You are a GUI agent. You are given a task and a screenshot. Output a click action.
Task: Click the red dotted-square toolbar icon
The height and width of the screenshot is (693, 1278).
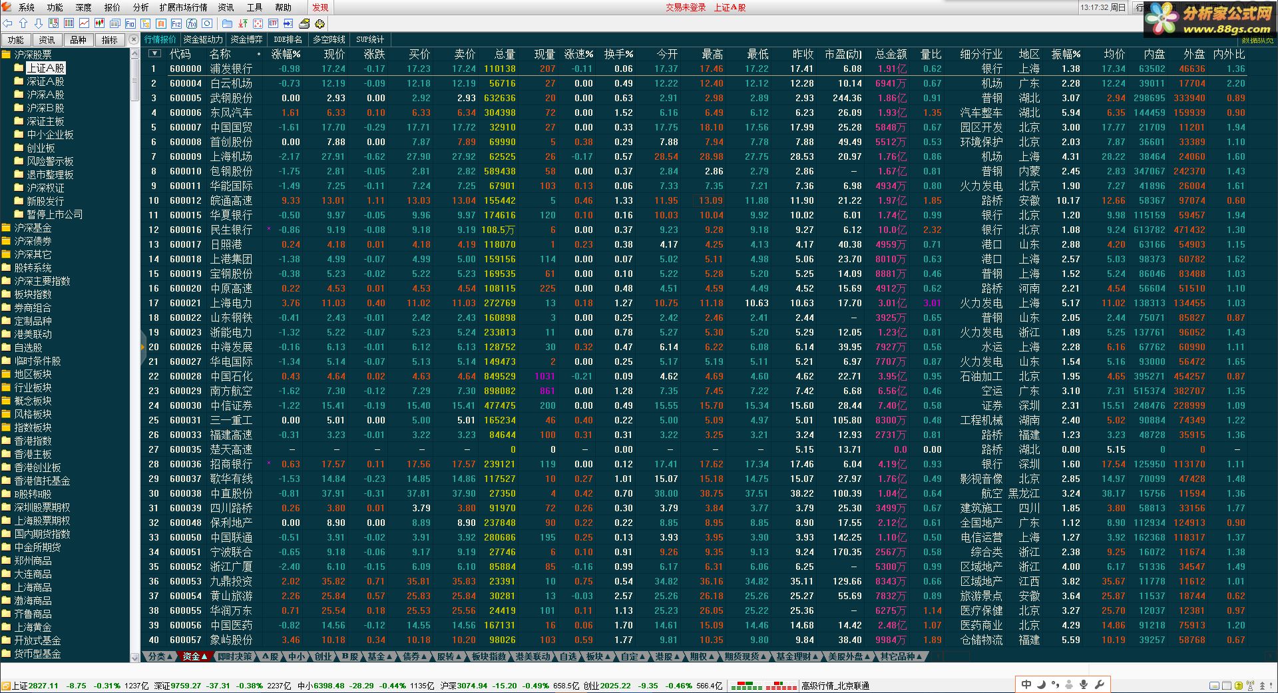(258, 23)
